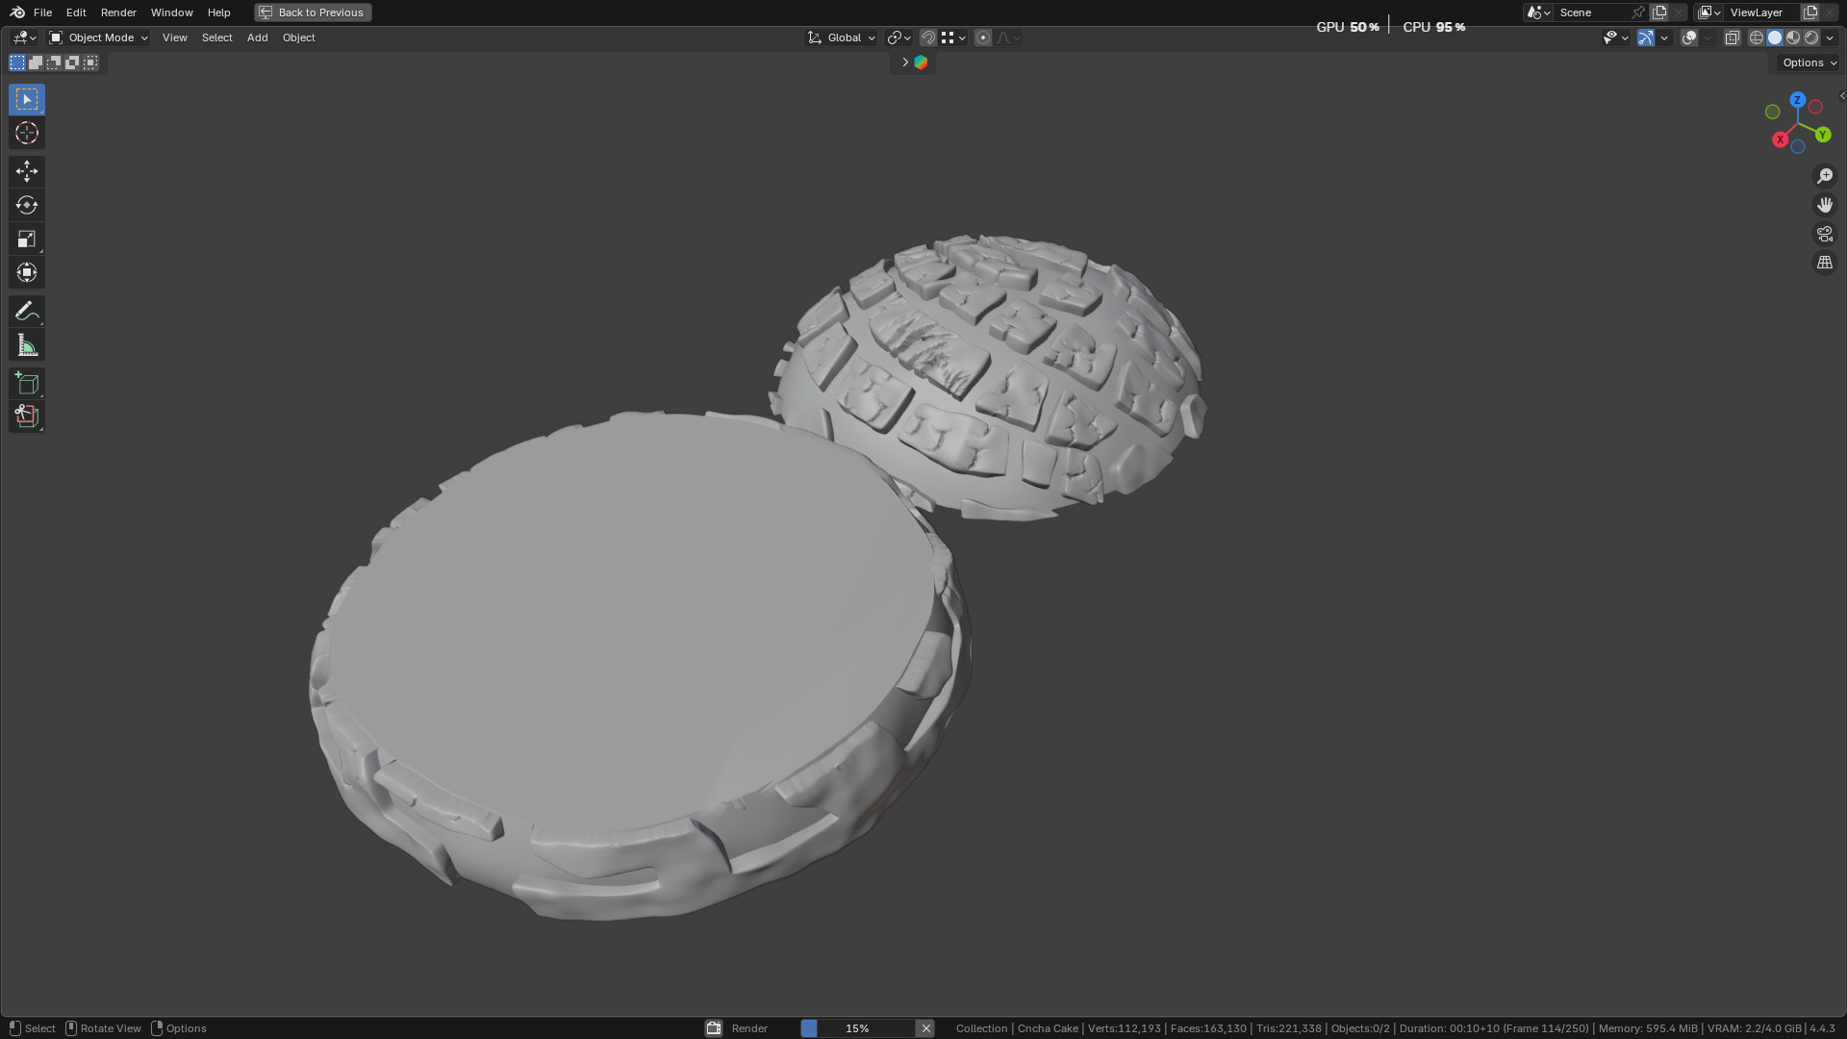The image size is (1847, 1039).
Task: Select the Add Cube tool
Action: pos(27,383)
